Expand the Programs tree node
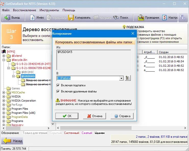This screenshot has width=189, height=151. pos(4,121)
